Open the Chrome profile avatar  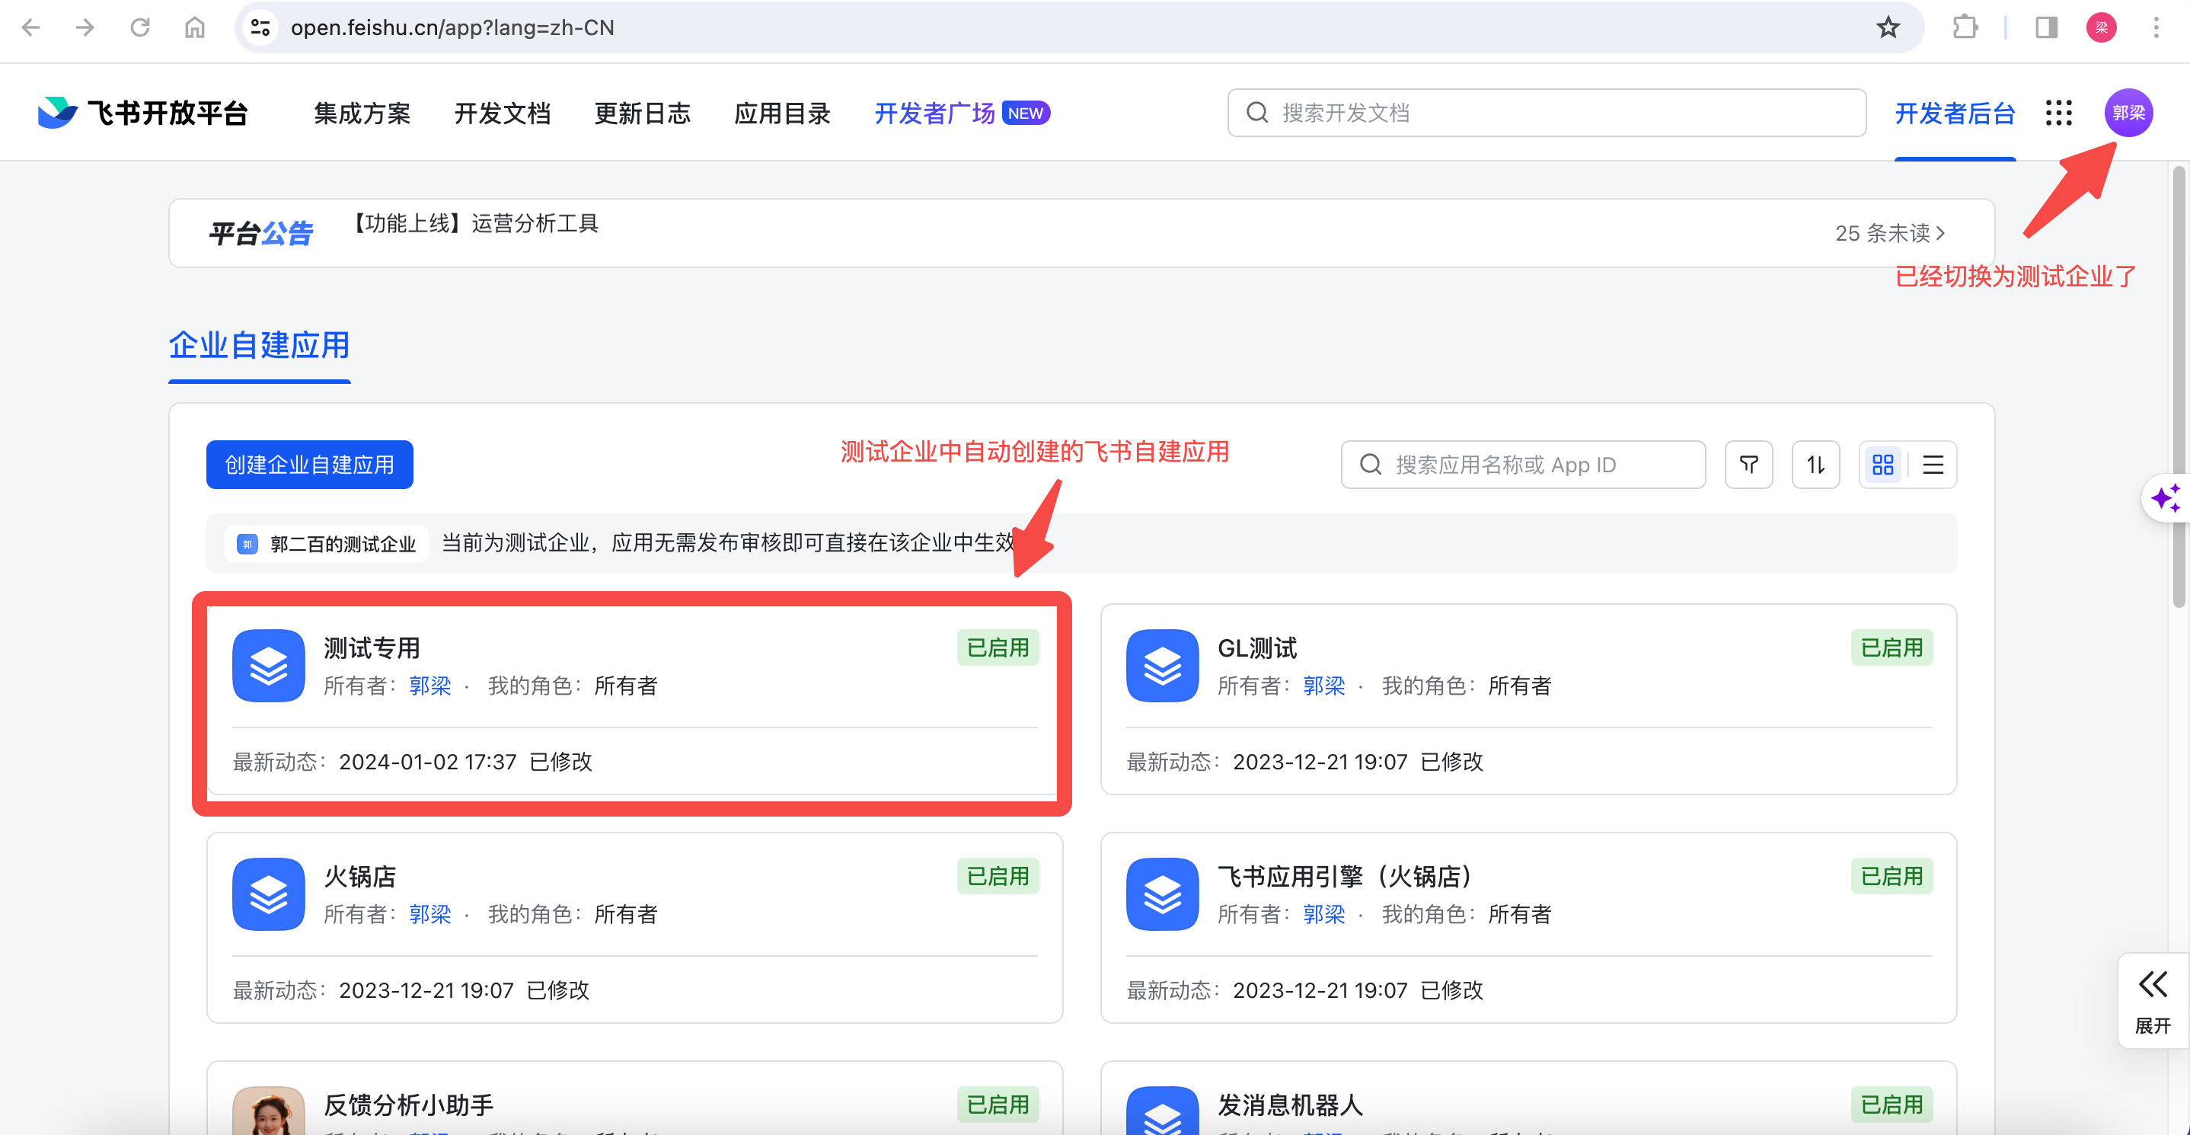(2101, 27)
